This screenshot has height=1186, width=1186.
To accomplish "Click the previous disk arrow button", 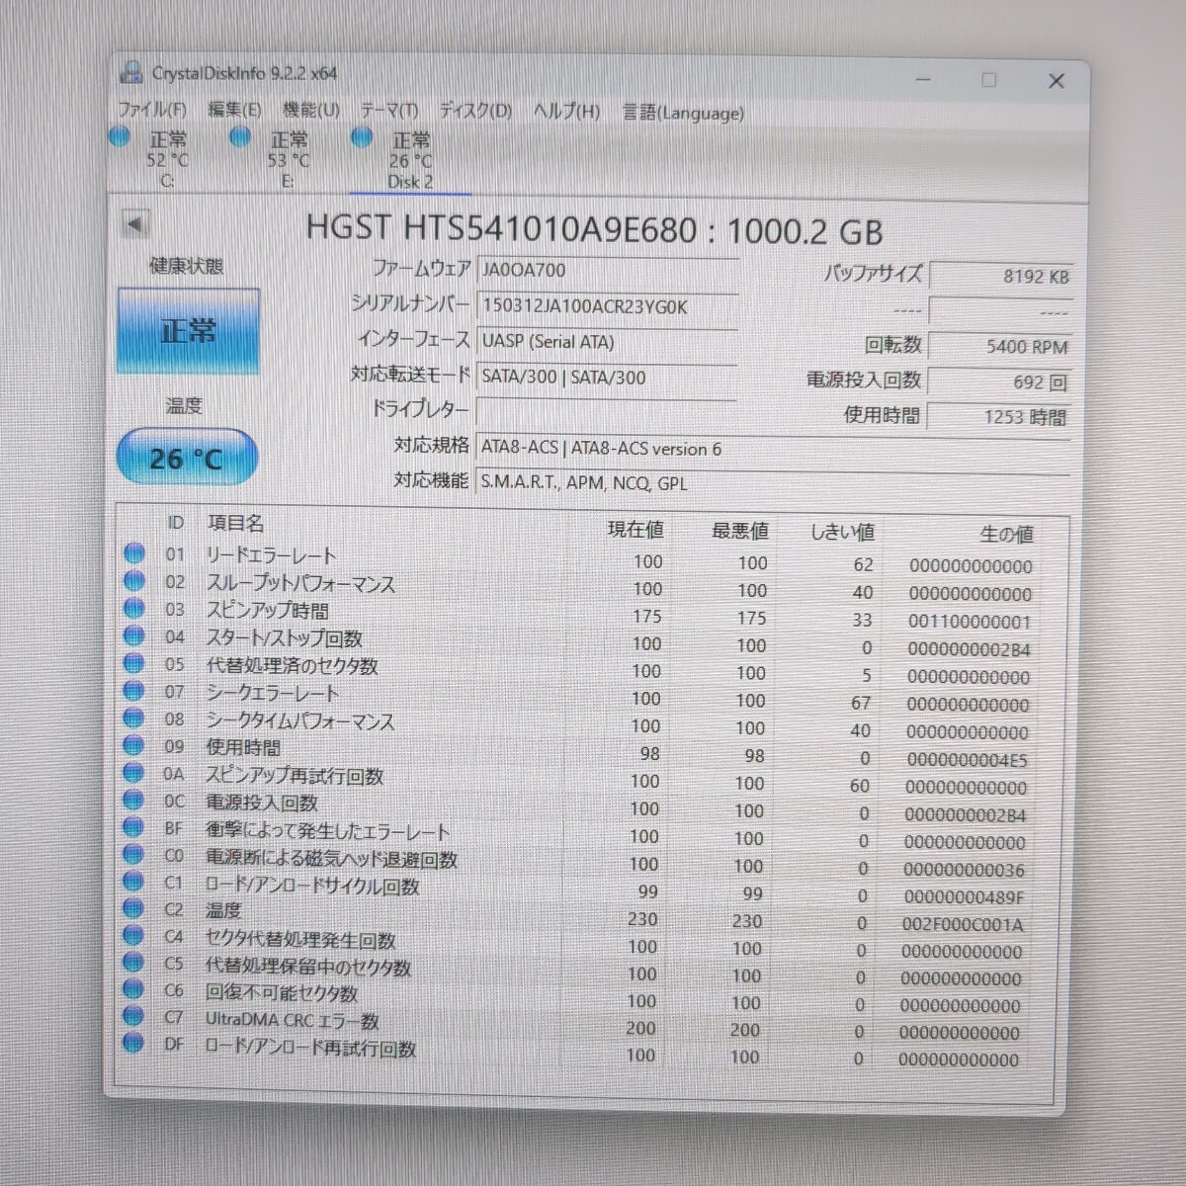I will pos(134,223).
